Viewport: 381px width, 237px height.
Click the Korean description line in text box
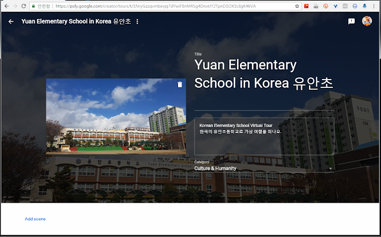[241, 132]
